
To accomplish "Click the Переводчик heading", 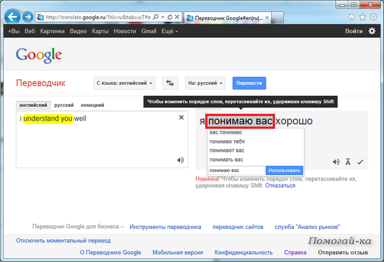I will point(41,83).
